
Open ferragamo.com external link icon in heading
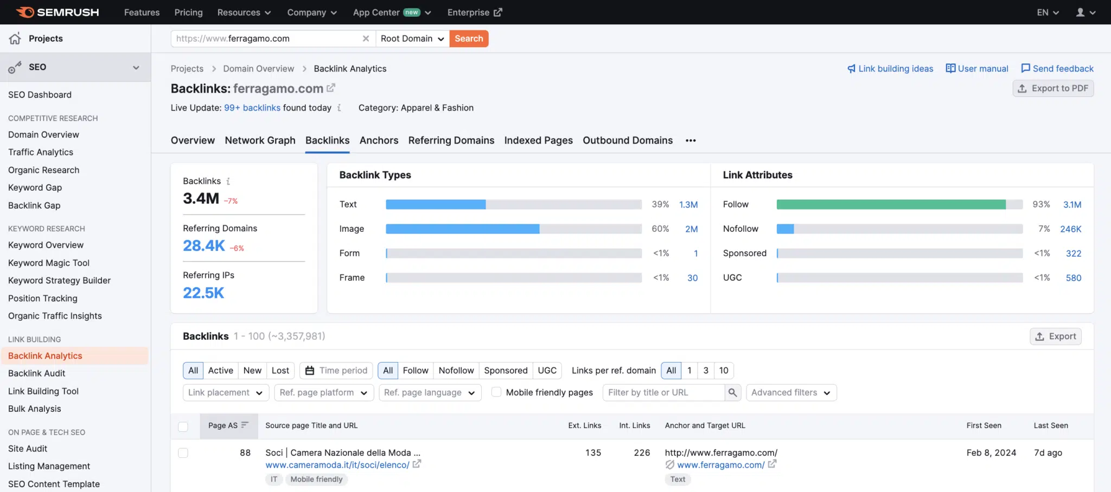(x=331, y=87)
